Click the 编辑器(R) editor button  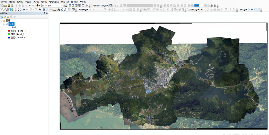pyautogui.click(x=83, y=10)
